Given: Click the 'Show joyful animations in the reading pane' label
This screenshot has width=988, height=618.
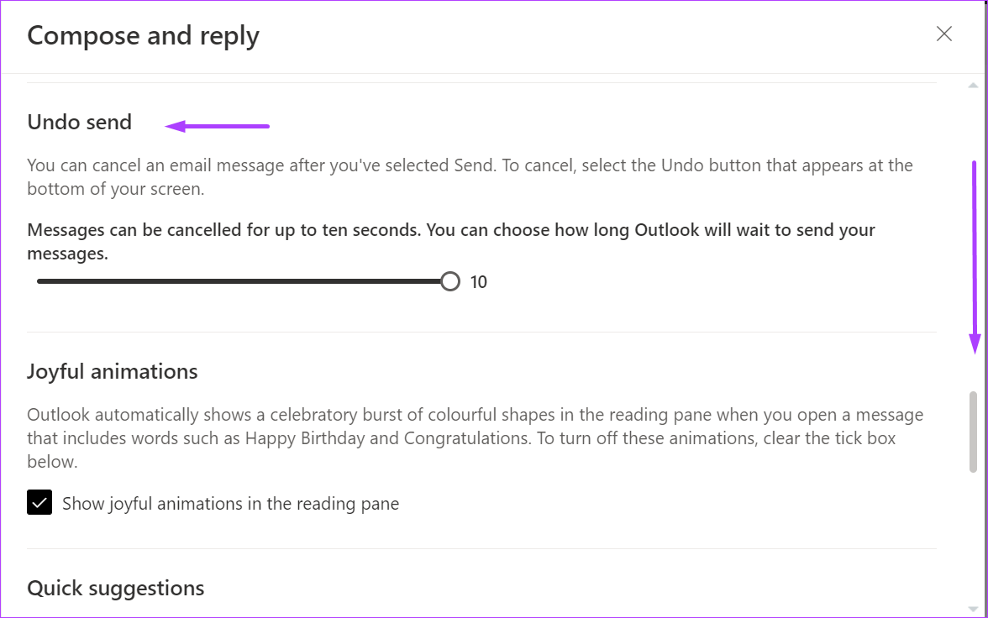Looking at the screenshot, I should tap(230, 503).
